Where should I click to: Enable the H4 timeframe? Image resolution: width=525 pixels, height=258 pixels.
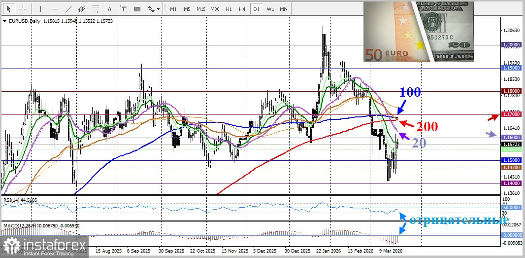(242, 9)
